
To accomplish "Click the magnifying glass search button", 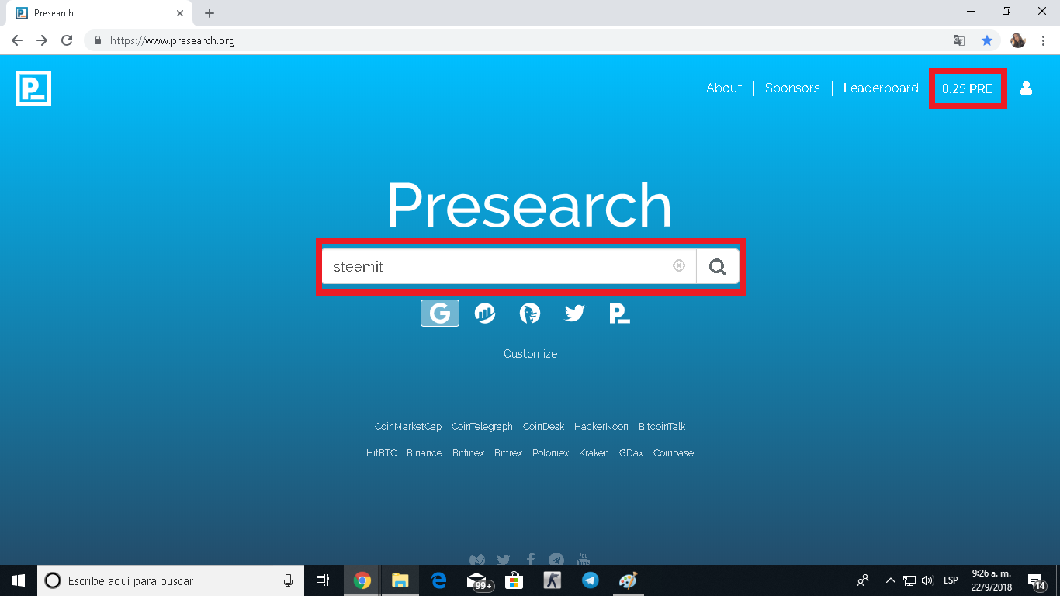I will tap(718, 267).
